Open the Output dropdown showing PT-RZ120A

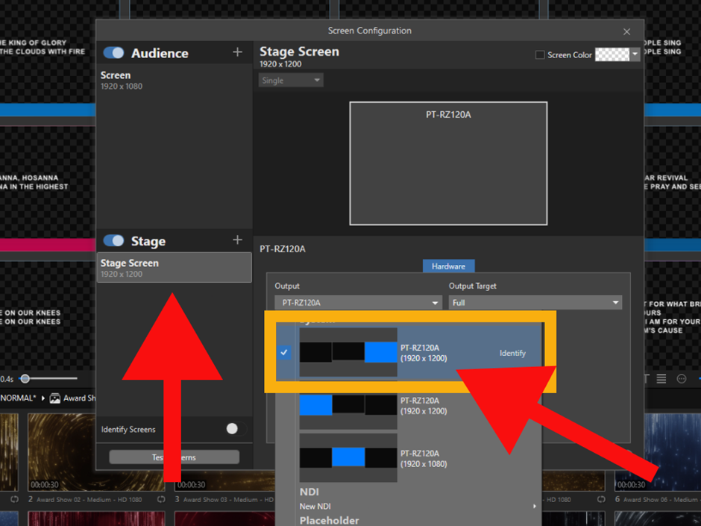click(358, 303)
